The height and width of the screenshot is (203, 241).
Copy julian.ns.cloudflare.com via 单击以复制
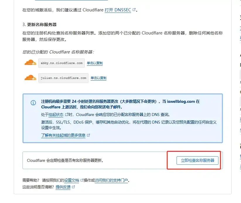[x=98, y=78]
